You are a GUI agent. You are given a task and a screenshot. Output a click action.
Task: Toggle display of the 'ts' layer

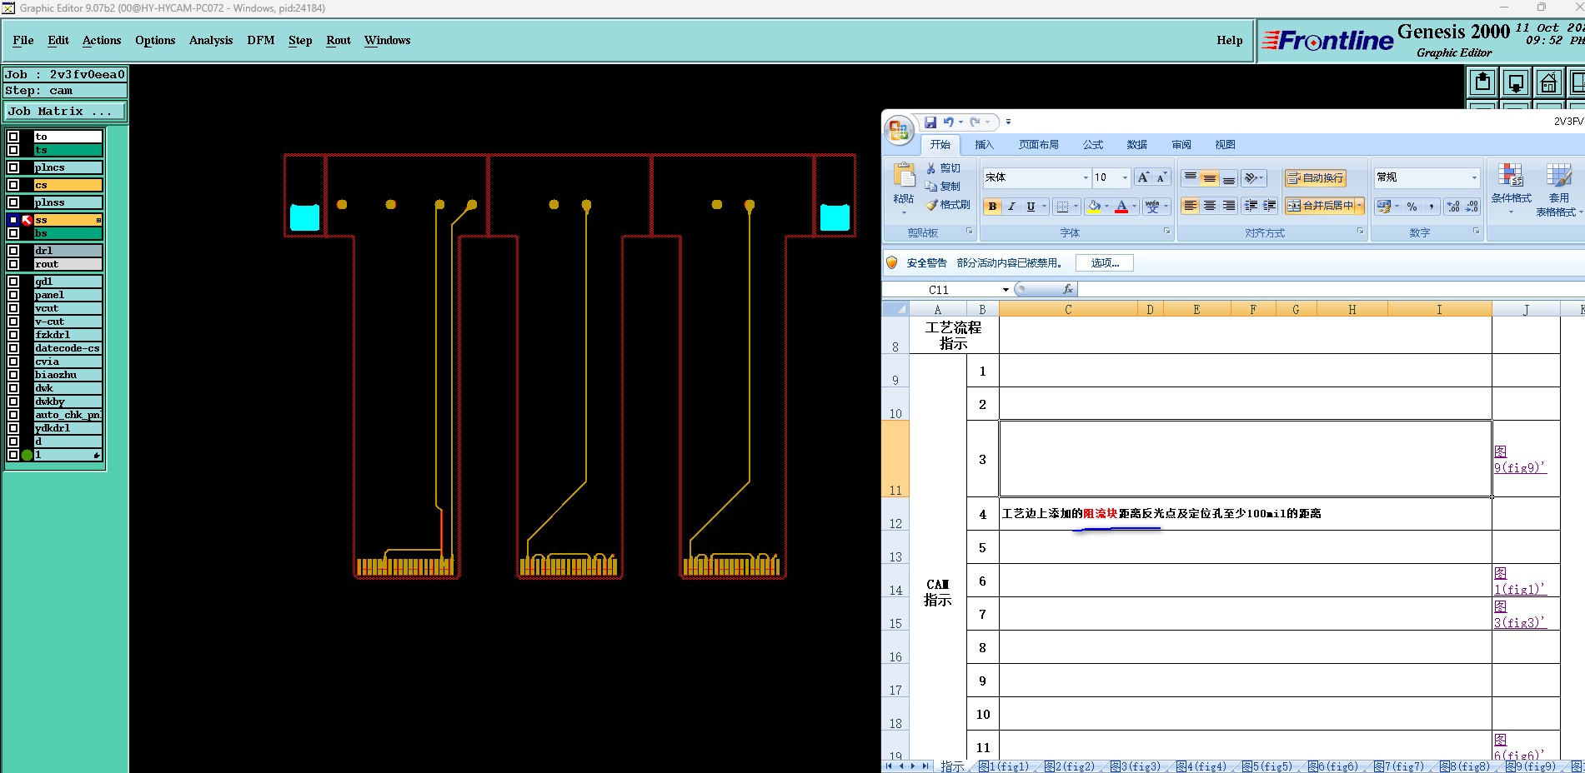point(13,150)
